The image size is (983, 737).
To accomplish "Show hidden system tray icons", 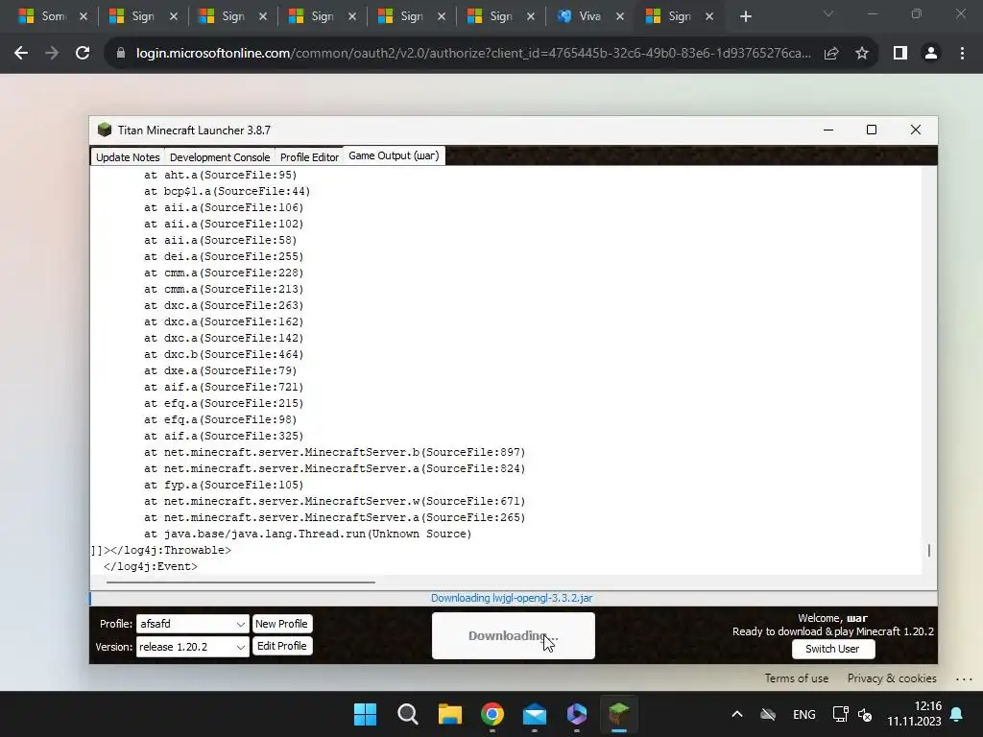I will tap(737, 714).
